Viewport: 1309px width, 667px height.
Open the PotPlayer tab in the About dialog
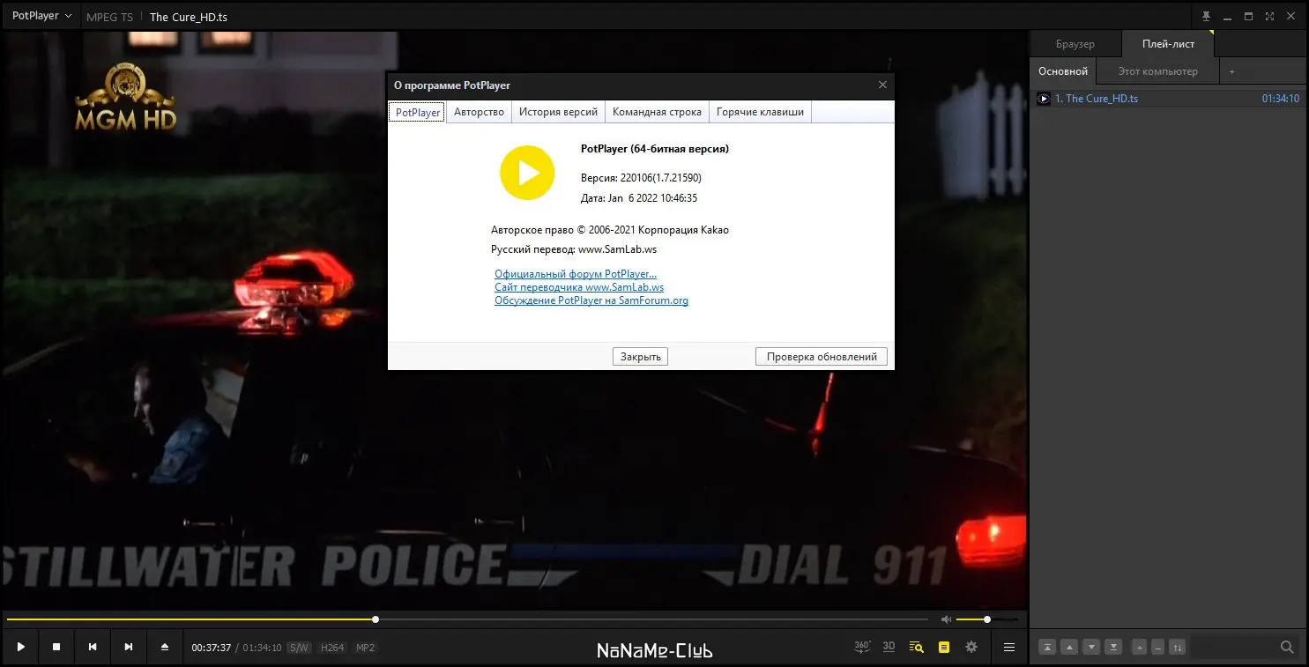(x=418, y=112)
